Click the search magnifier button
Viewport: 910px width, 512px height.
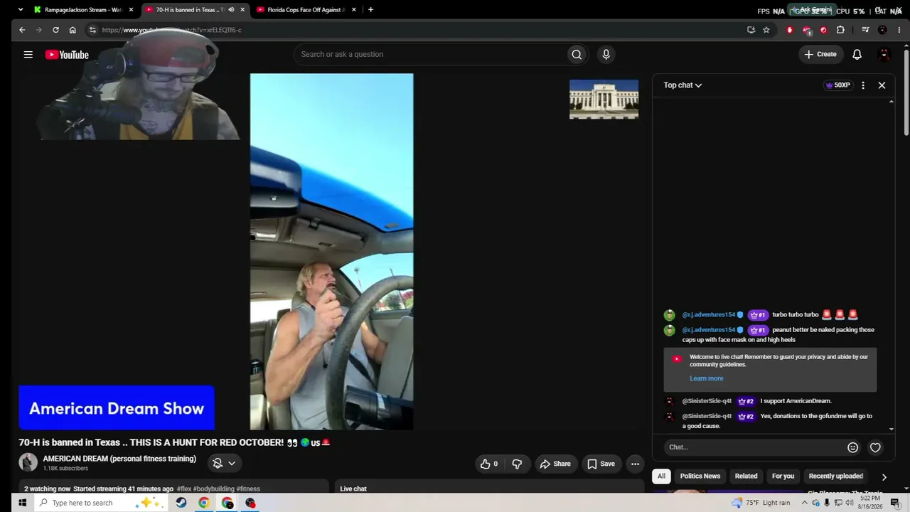(x=577, y=55)
